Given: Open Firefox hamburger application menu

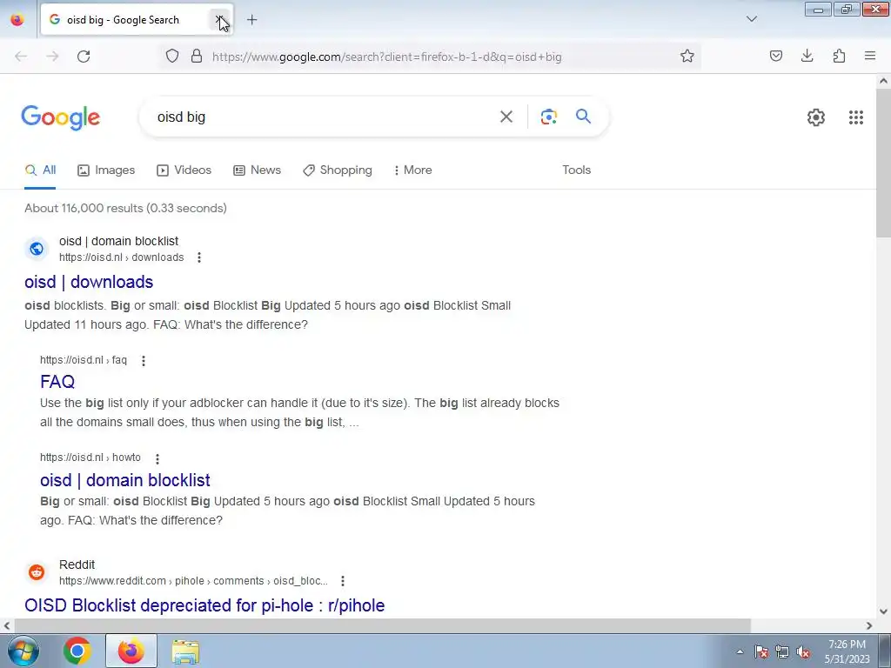Looking at the screenshot, I should pos(870,56).
